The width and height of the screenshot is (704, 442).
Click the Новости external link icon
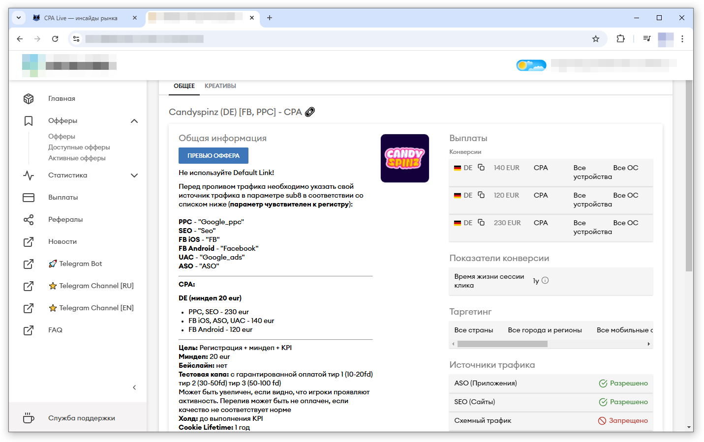[x=29, y=242]
